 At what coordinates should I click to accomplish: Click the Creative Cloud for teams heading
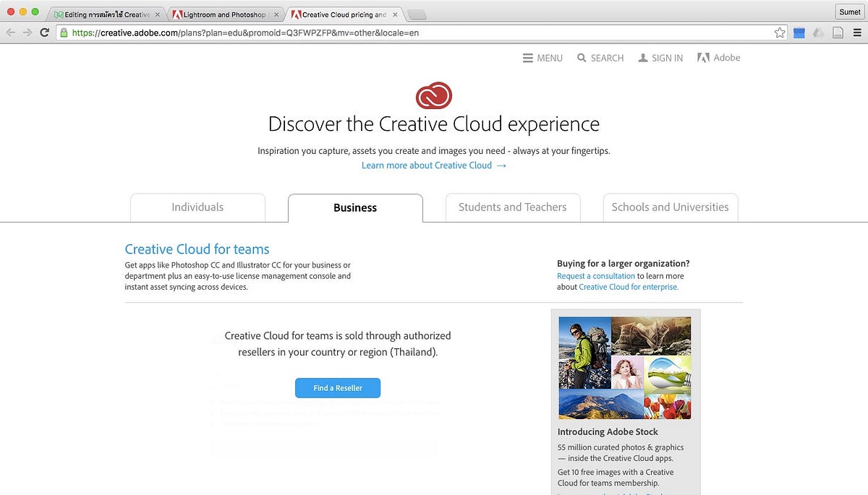point(197,249)
